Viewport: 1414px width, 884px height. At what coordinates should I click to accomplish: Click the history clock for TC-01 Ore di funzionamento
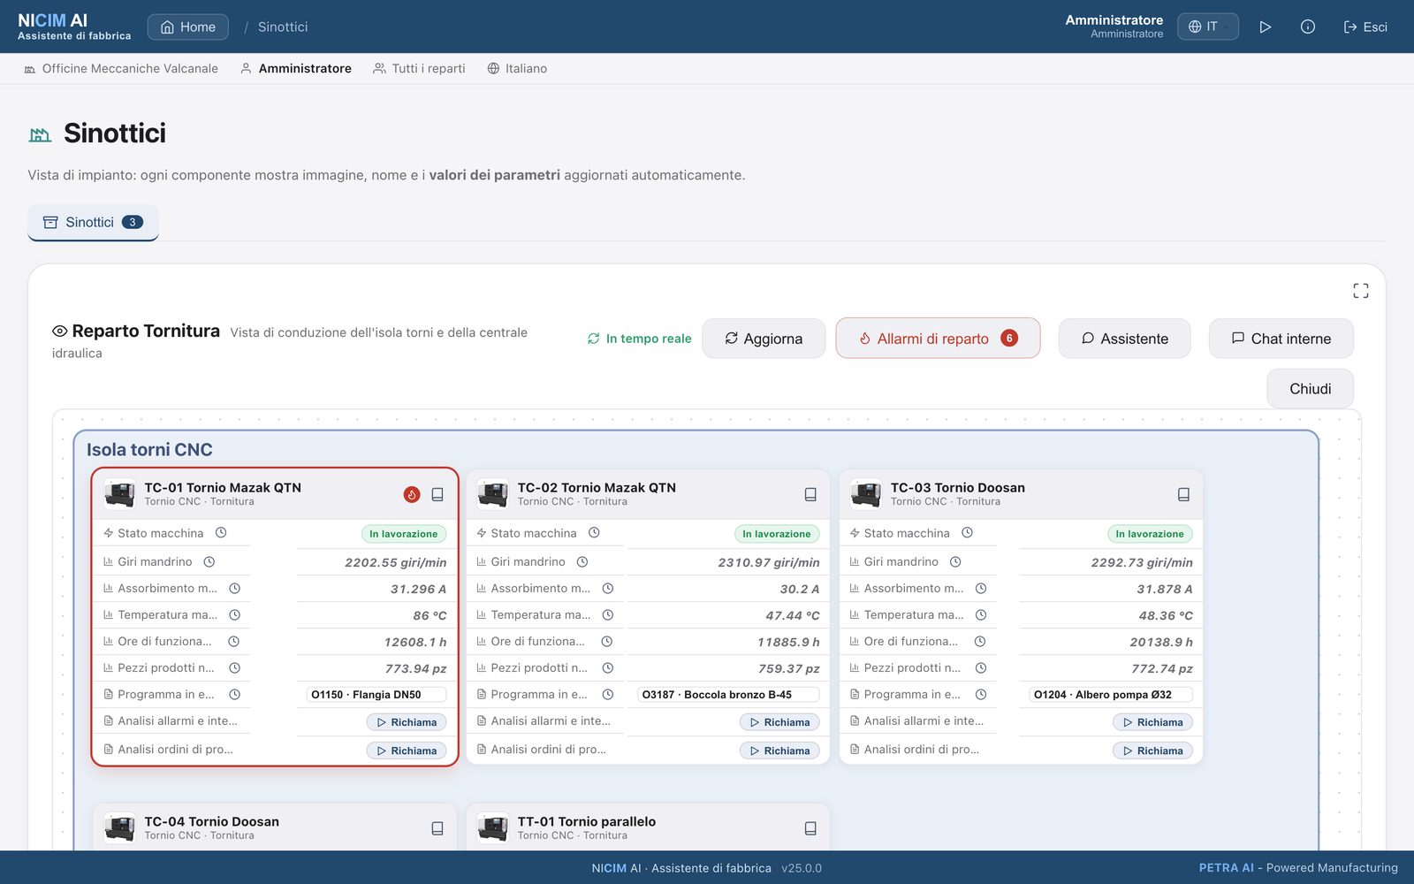click(234, 641)
